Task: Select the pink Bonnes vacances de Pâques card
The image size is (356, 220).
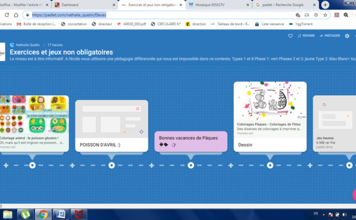Action: (x=190, y=141)
